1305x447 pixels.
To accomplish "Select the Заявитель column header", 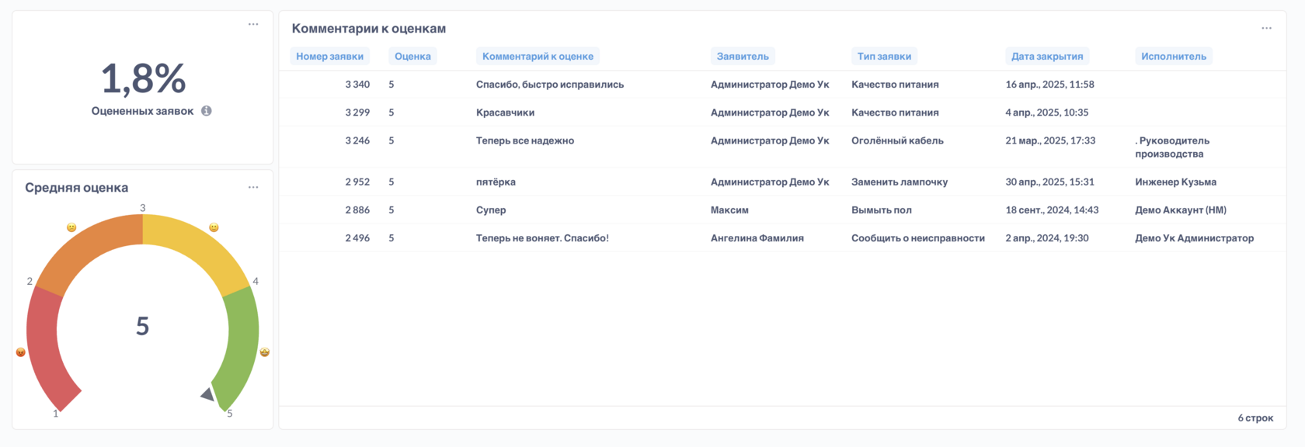I will [x=743, y=56].
